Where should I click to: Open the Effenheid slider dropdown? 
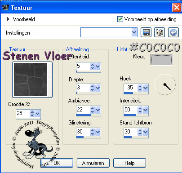click(98, 67)
